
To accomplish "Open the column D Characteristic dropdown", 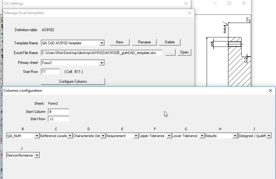I will 103,136.
